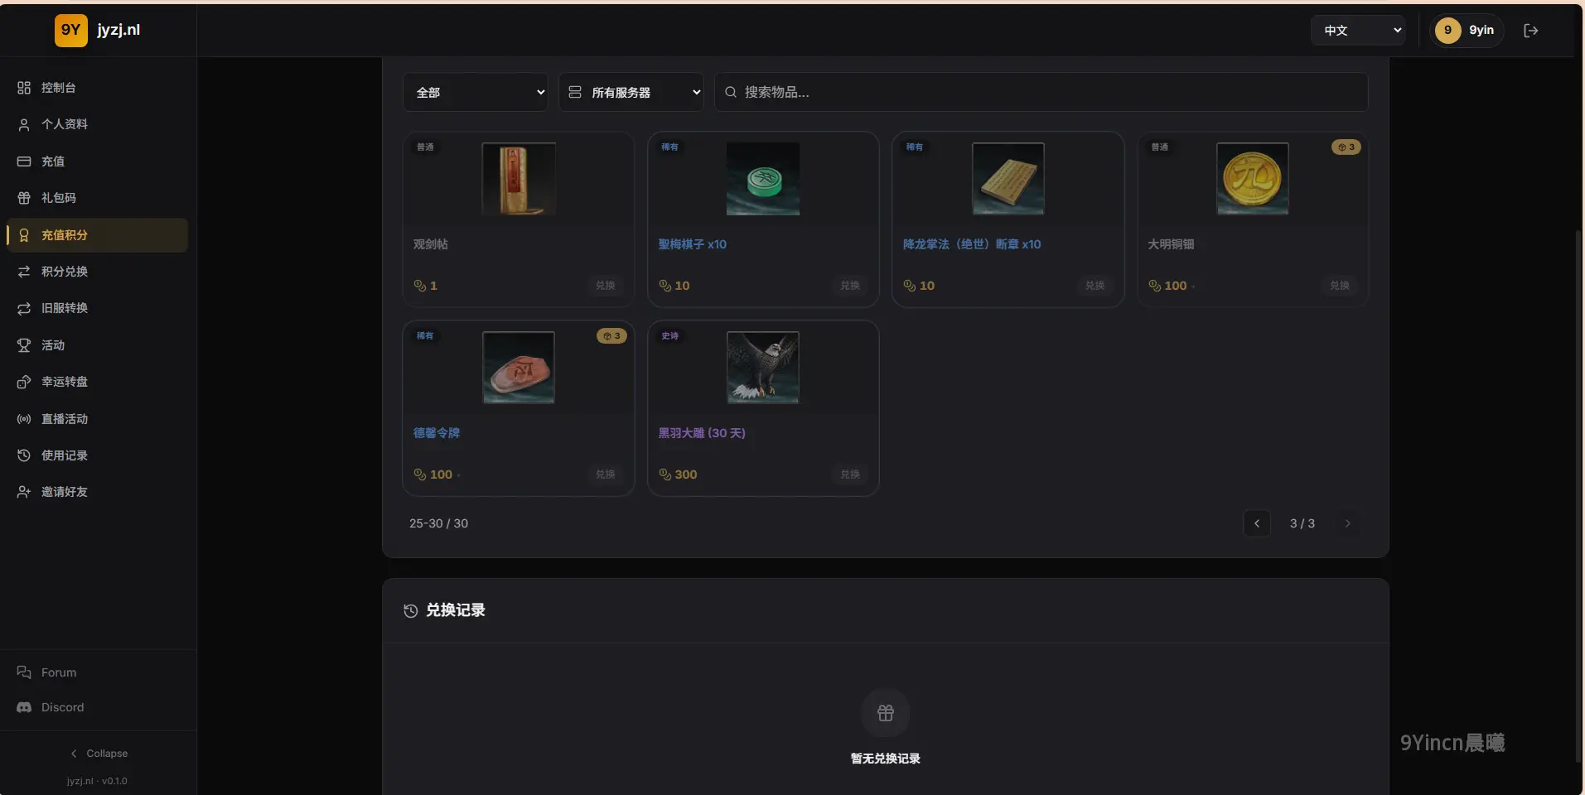Viewport: 1585px width, 795px height.
Task: Click the 25-30 / 30 count text
Action: pyautogui.click(x=438, y=523)
